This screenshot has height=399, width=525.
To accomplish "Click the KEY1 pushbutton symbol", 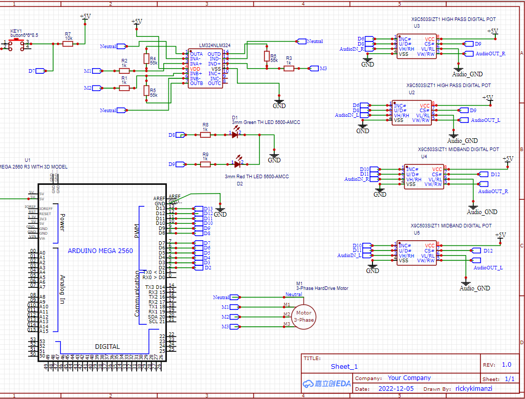I will tap(15, 45).
